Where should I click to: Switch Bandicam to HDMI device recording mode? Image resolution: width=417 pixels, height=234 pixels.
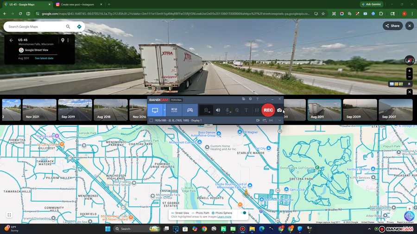point(174,110)
